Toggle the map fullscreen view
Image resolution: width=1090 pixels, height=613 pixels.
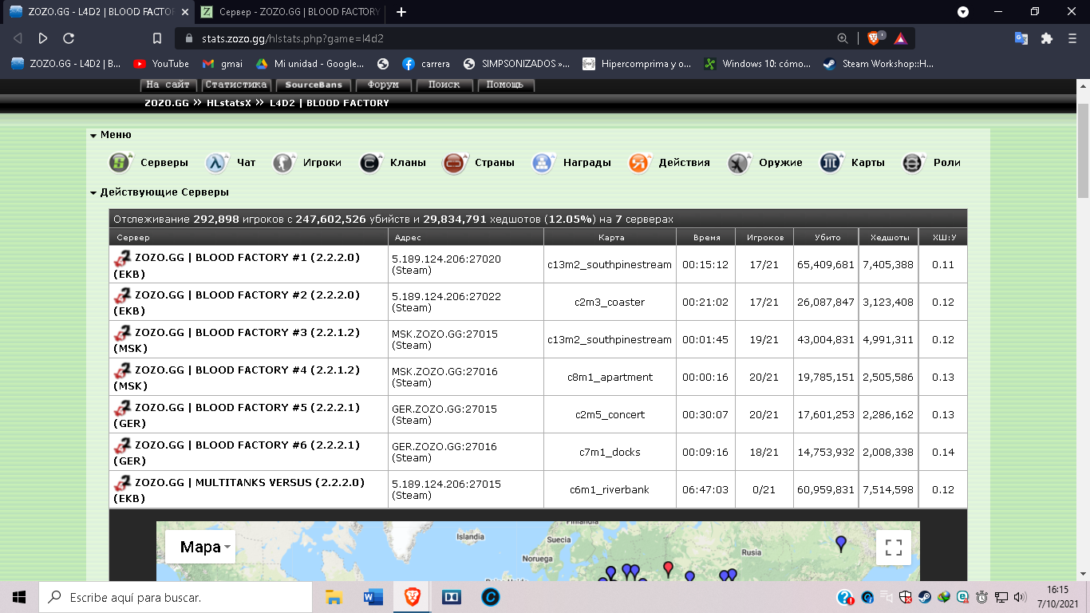tap(894, 548)
